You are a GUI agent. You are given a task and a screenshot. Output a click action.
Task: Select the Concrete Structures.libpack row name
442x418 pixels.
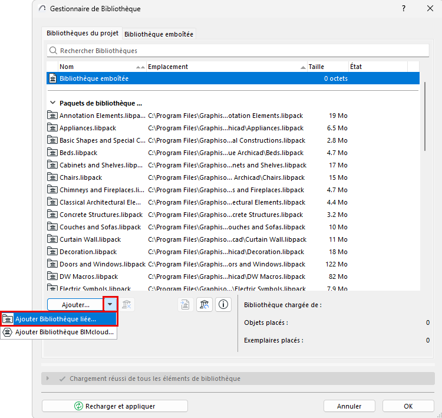point(101,215)
